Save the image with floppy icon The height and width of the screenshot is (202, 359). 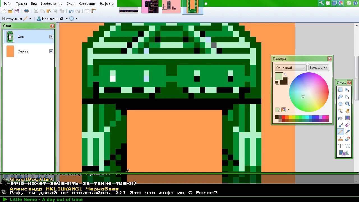(17, 11)
